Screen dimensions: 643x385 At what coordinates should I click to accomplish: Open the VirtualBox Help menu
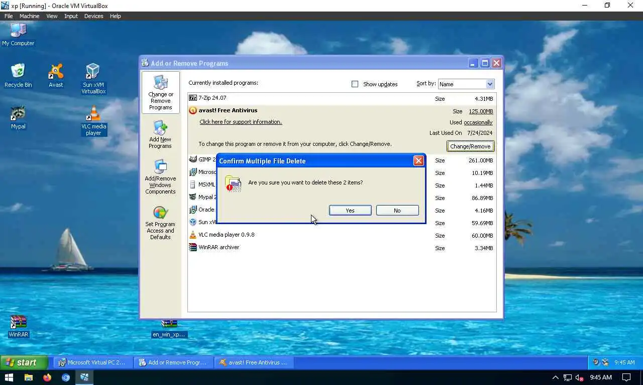(115, 16)
